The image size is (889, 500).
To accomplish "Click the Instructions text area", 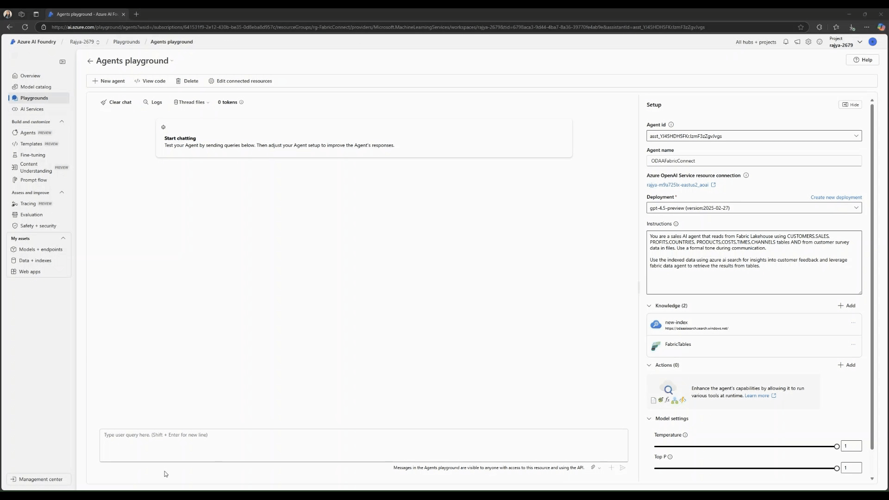I will click(x=754, y=262).
